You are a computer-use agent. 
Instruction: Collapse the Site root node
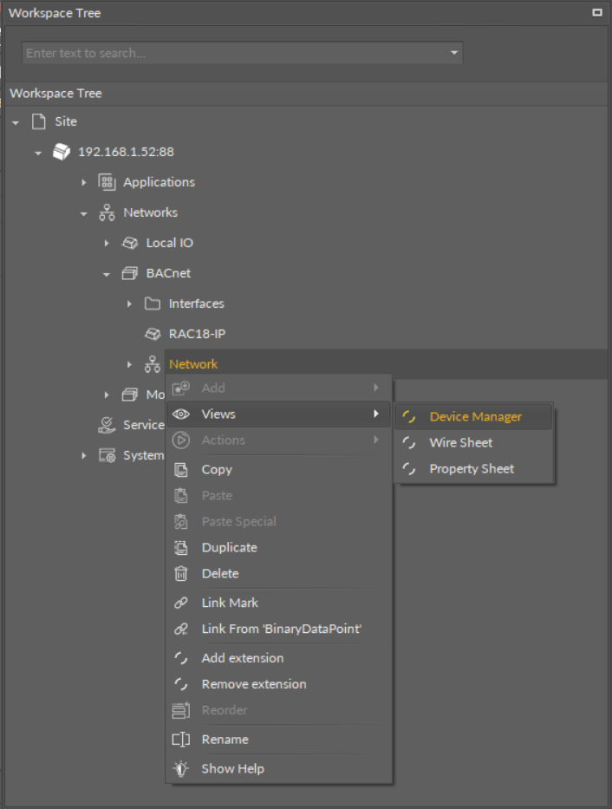[16, 122]
